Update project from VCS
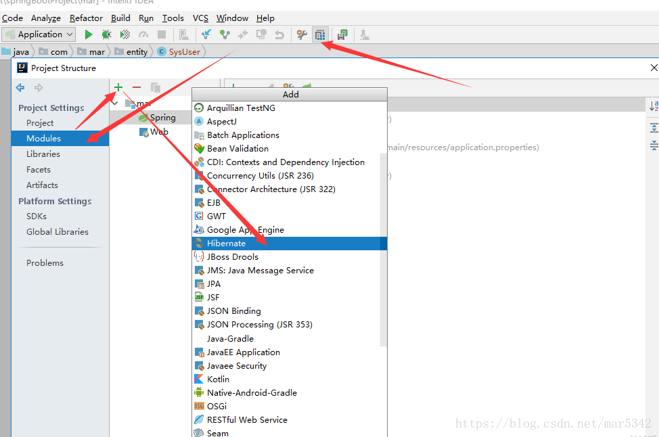 (x=206, y=34)
